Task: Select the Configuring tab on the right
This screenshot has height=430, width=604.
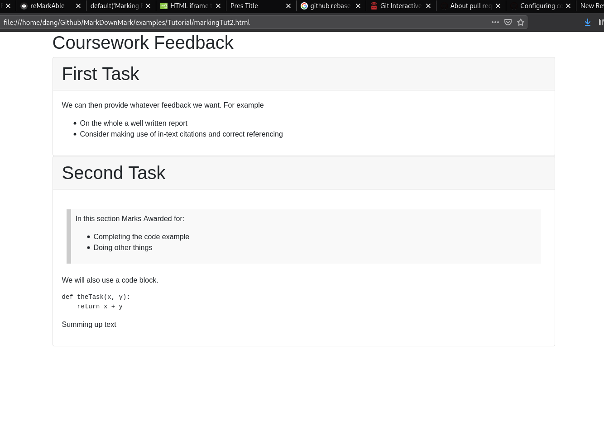Action: [541, 6]
